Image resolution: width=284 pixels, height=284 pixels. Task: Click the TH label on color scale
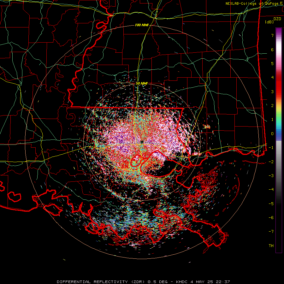(271, 246)
